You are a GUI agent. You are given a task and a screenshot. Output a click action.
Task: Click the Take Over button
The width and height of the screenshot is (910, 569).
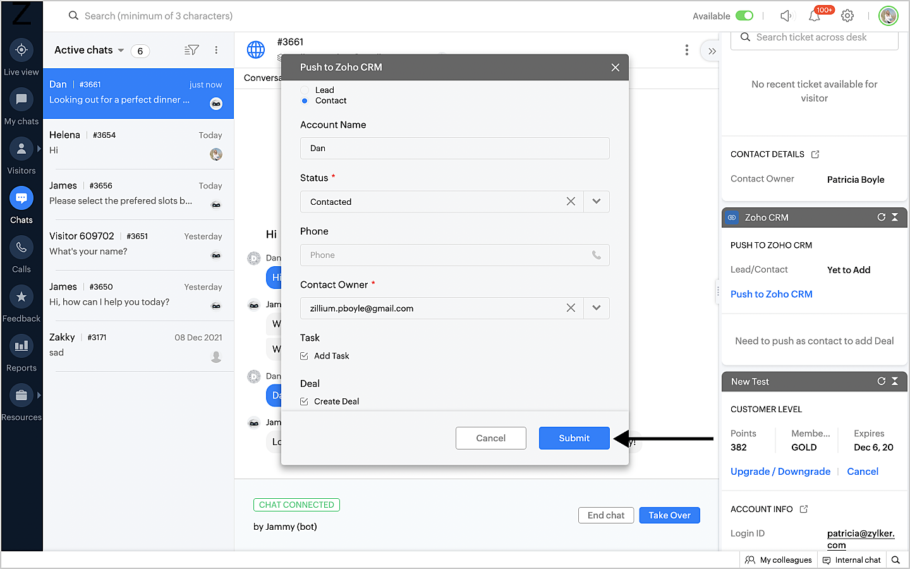669,515
